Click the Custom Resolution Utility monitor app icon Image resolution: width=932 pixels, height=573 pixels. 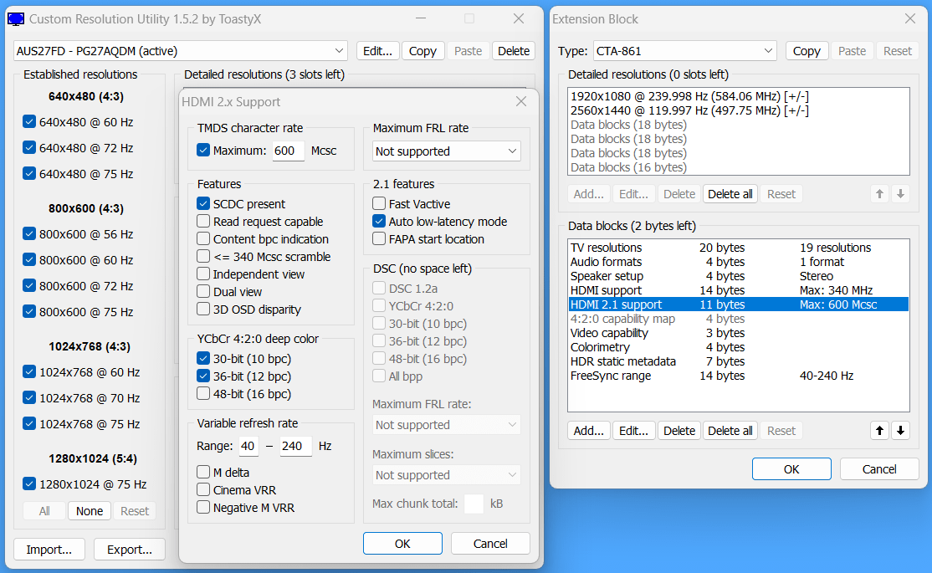click(16, 19)
